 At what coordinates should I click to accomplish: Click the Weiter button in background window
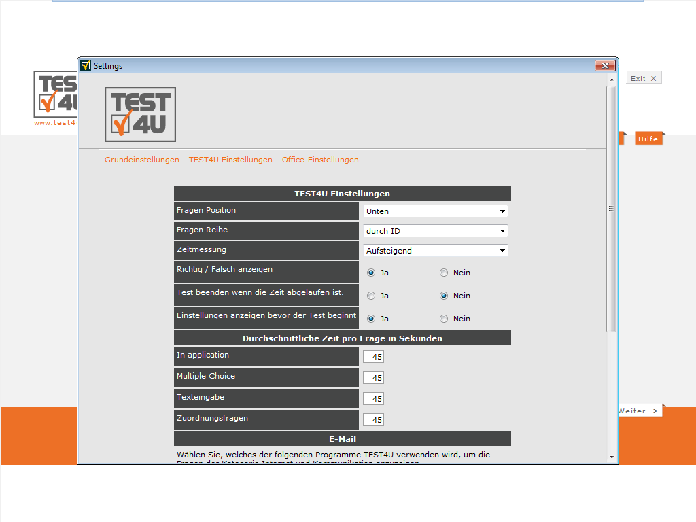tap(639, 411)
